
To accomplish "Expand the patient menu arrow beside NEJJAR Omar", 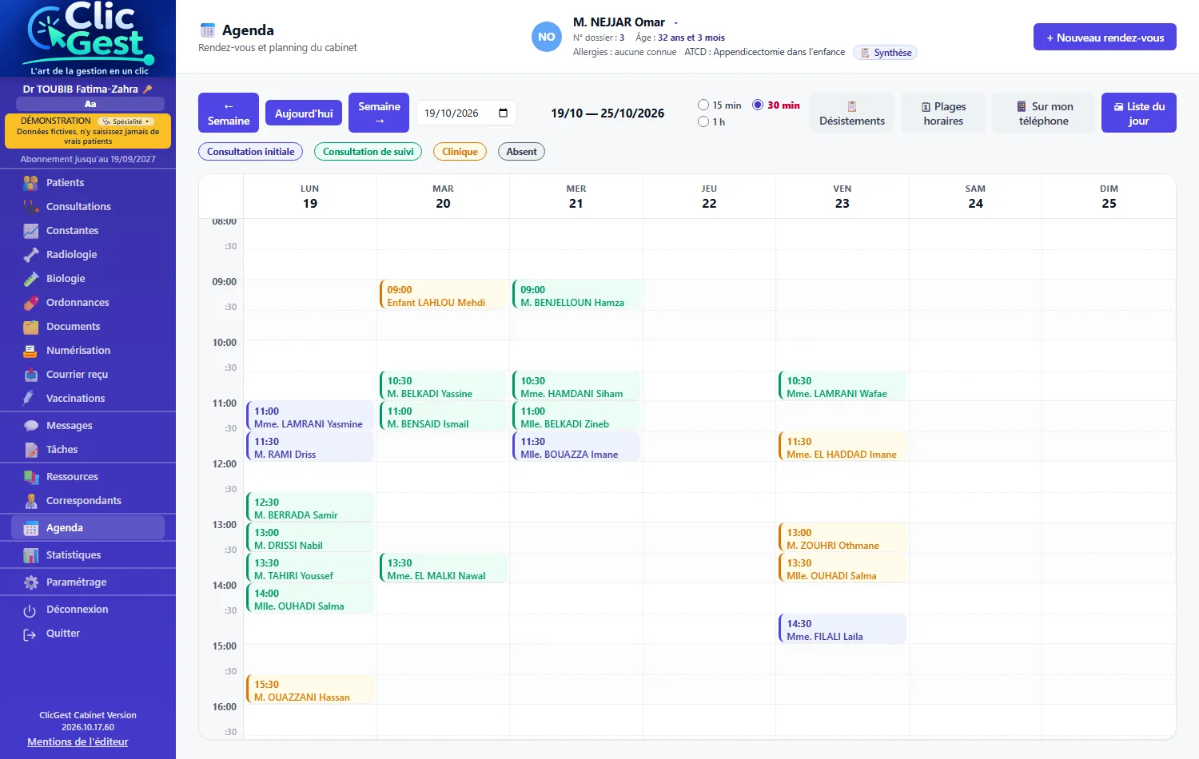I will [676, 22].
